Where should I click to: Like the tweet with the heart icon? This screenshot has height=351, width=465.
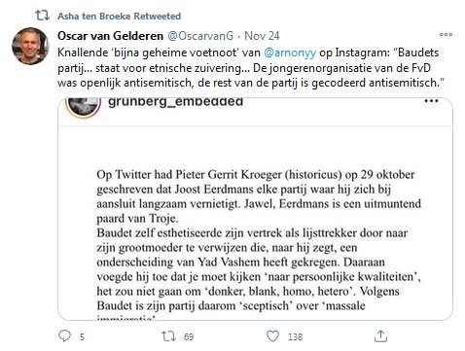(272, 336)
